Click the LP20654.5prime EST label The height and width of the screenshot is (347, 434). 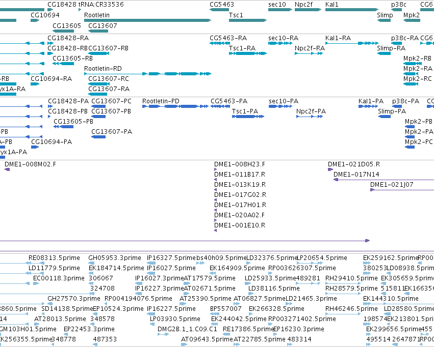[322, 258]
